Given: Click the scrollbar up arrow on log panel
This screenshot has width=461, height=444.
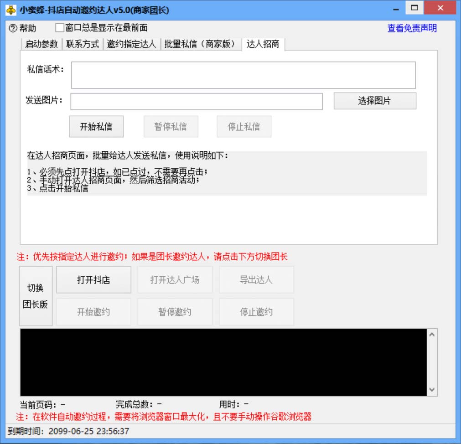Looking at the screenshot, I should point(431,334).
